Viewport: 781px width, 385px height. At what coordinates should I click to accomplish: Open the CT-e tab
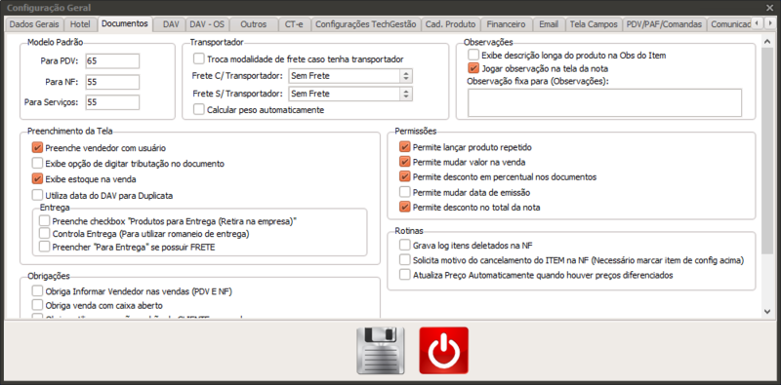(295, 23)
